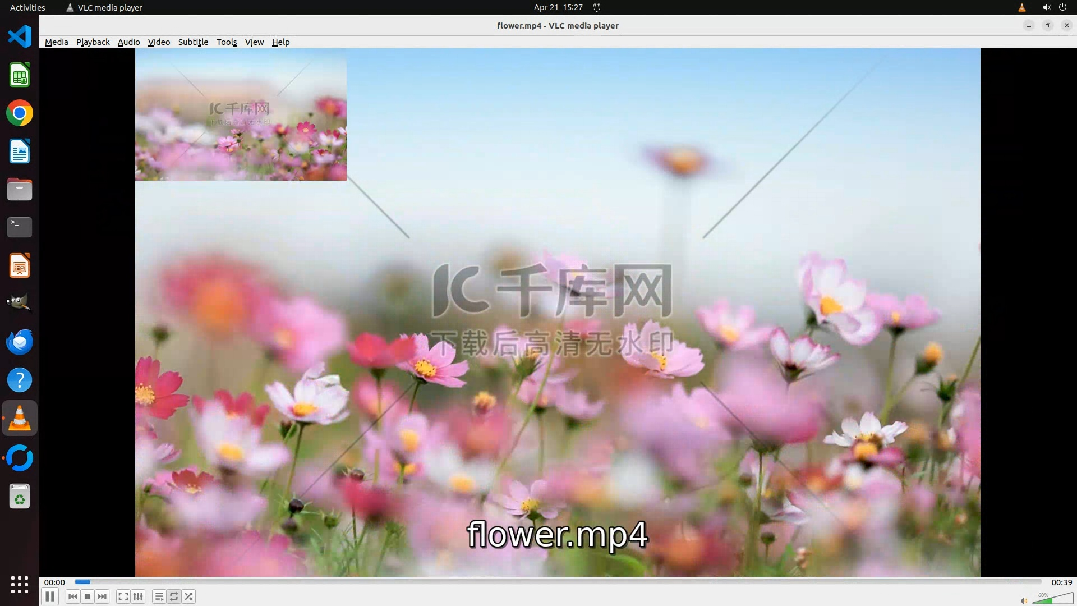Expand the Playback menu
Image resolution: width=1077 pixels, height=606 pixels.
tap(93, 42)
